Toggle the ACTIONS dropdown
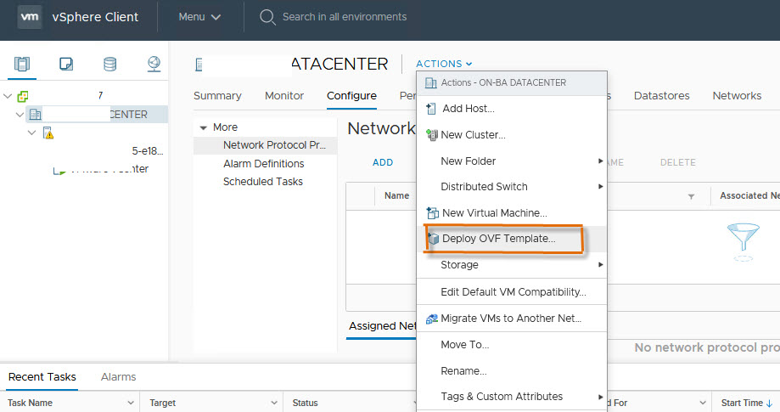Image resolution: width=780 pixels, height=412 pixels. 444,64
